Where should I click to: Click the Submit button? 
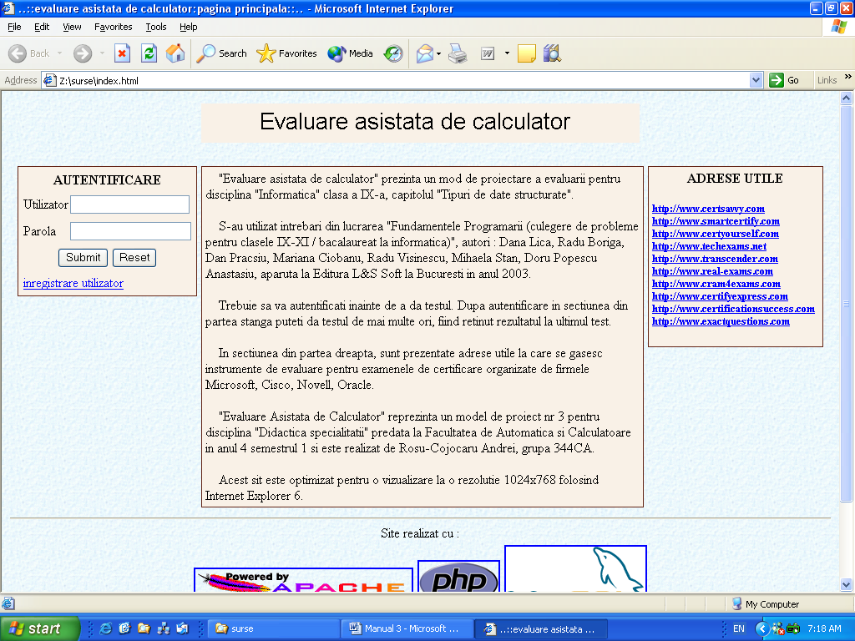pos(83,258)
